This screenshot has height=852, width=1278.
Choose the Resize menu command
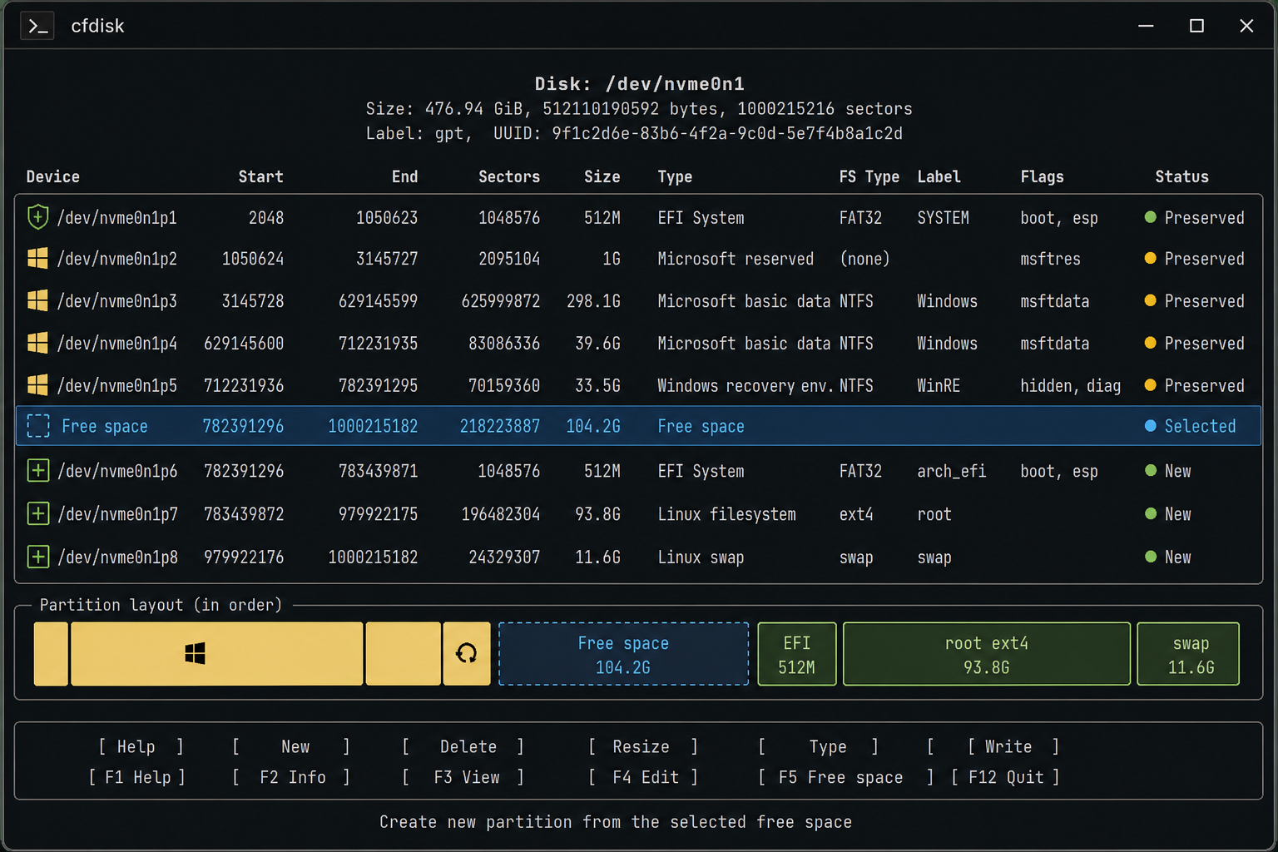pos(642,747)
